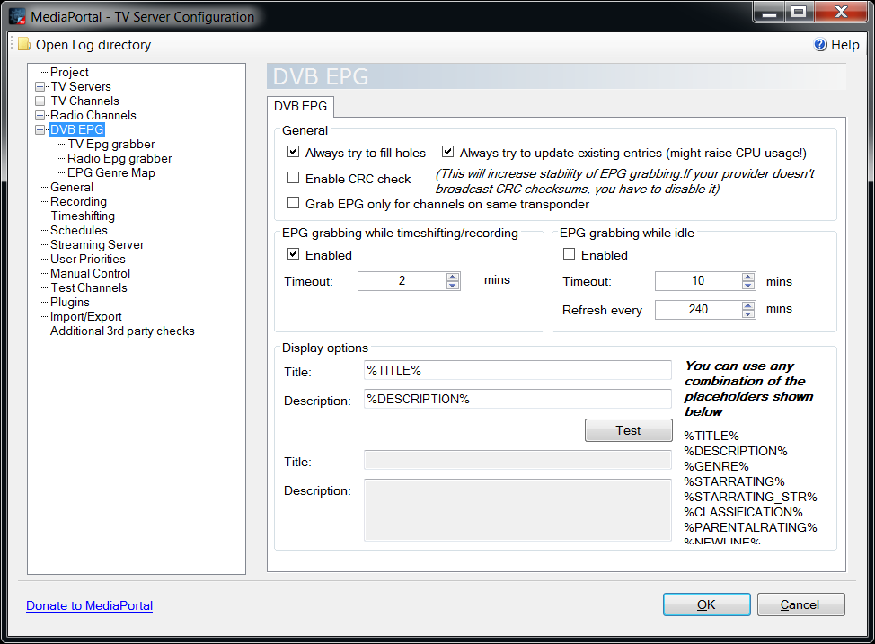The image size is (875, 644).
Task: Select the DVB EPG tab
Action: coord(300,107)
